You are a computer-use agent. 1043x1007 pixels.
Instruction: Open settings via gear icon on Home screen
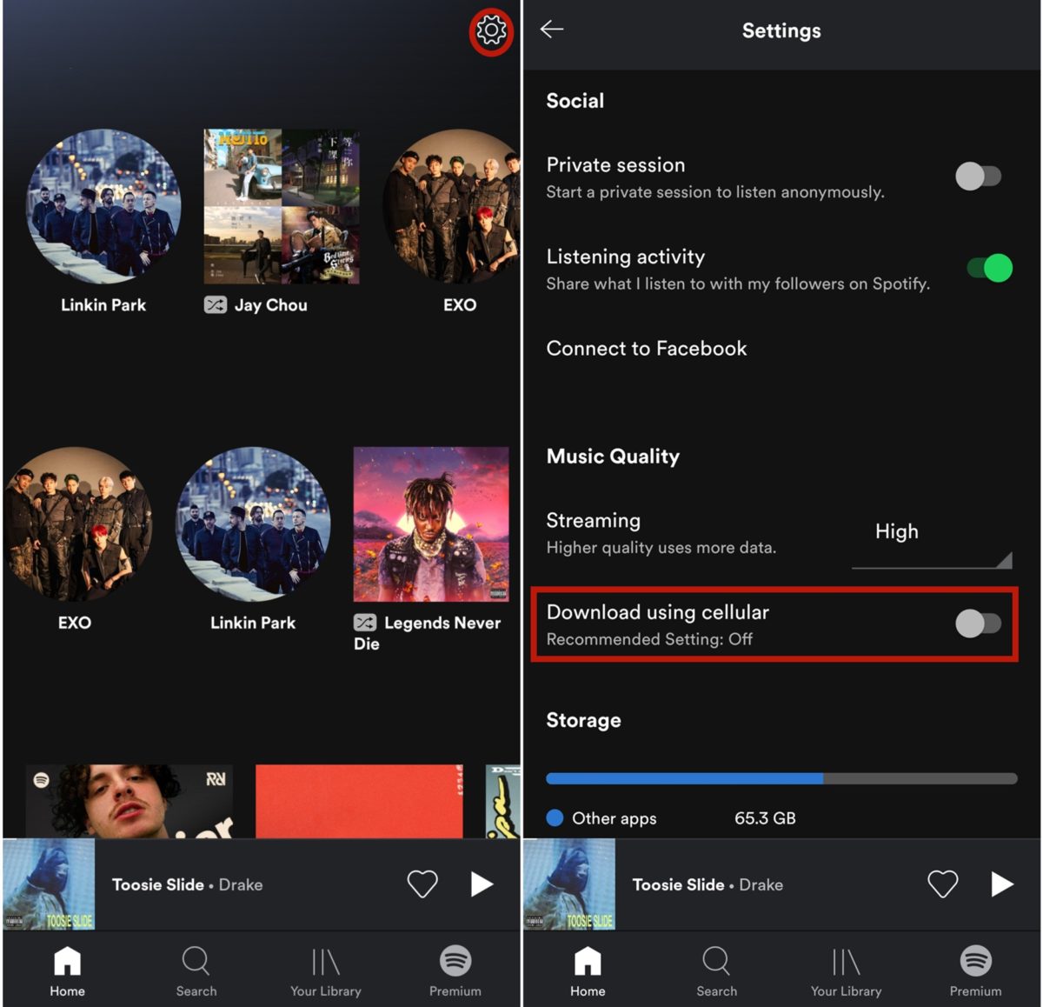[x=491, y=31]
